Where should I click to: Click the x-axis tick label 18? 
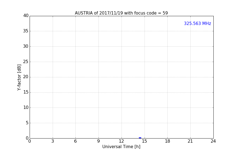[168, 141]
